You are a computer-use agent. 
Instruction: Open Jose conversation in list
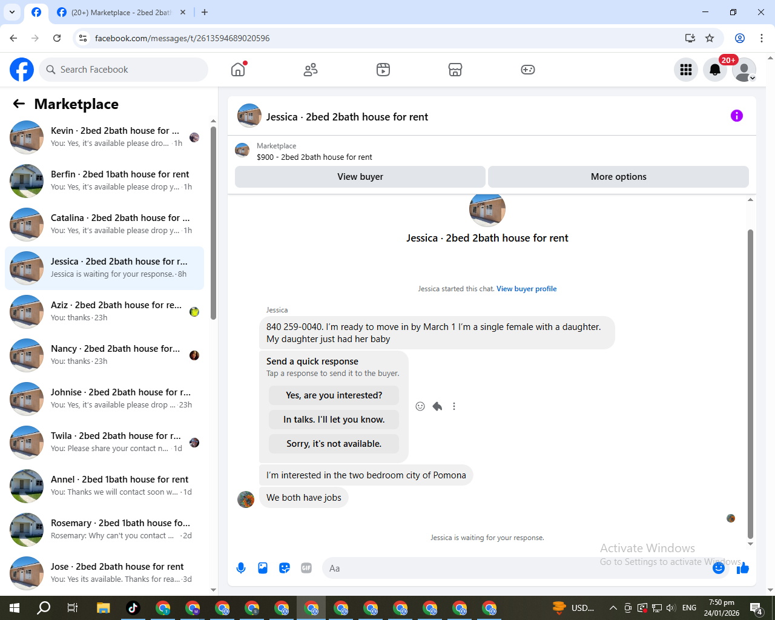(104, 573)
